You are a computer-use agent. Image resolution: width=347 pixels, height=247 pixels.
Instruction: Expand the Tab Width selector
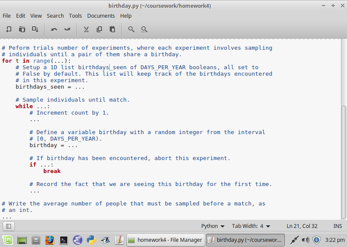[x=251, y=226]
